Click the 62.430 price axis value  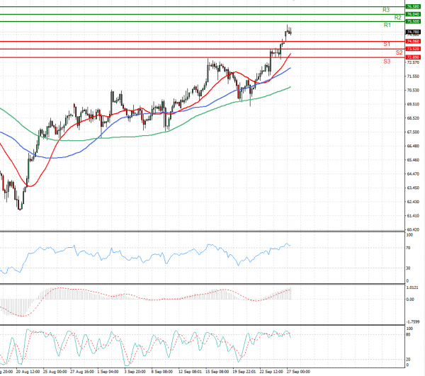(413, 202)
